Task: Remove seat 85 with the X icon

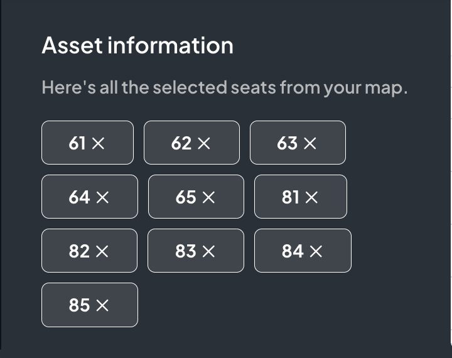Action: (102, 306)
